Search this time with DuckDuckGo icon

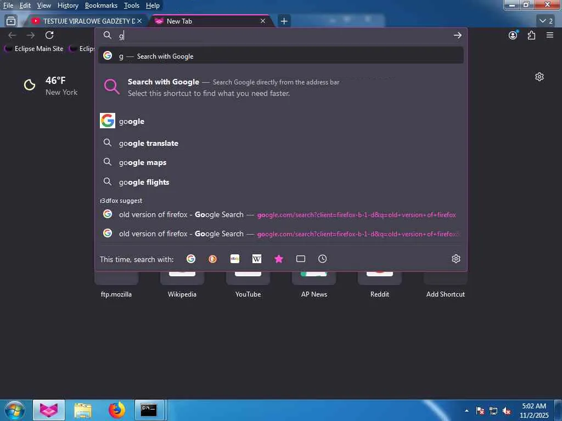213,259
